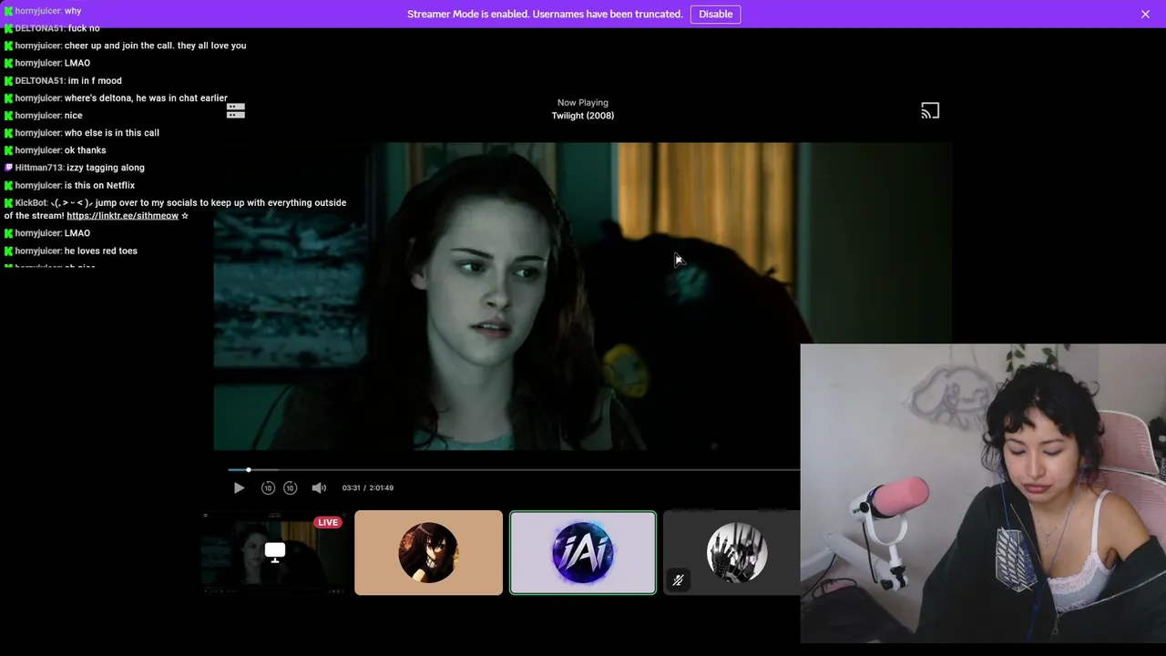
Task: Click the Kick badge beside the KickBot message
Action: [x=9, y=203]
